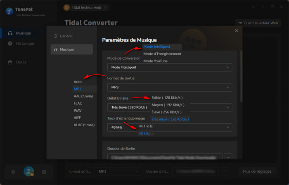
Task: Click the bottom bar ellipsis browse button
Action: pyautogui.click(x=224, y=171)
